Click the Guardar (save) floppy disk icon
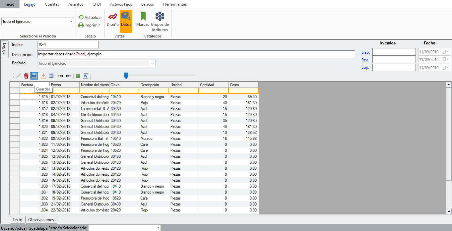 click(34, 76)
